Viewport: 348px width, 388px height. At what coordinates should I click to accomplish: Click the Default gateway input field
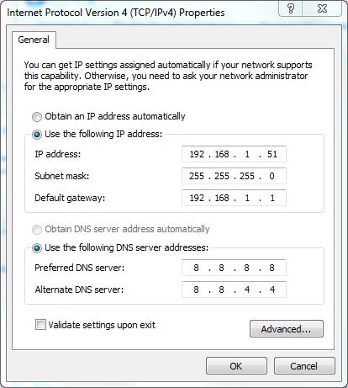point(234,198)
